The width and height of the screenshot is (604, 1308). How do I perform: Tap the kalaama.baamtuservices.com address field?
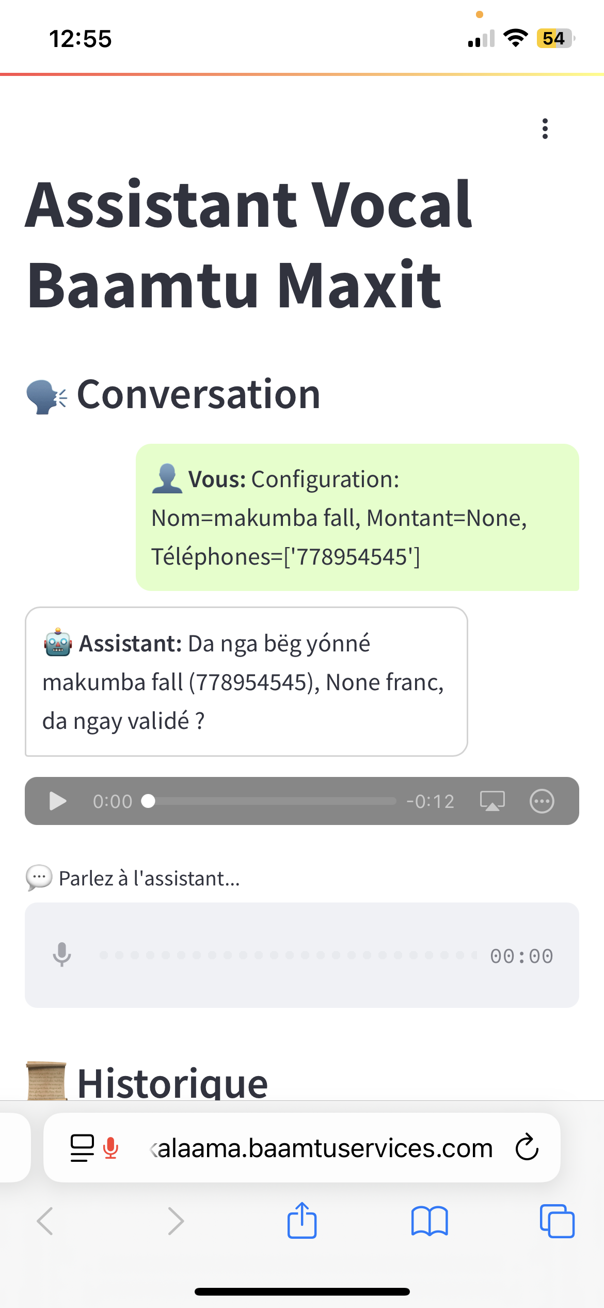320,1148
